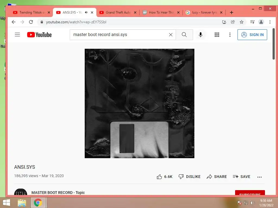Open the YouTube hamburger guide menu
This screenshot has width=278, height=208.
[x=17, y=34]
